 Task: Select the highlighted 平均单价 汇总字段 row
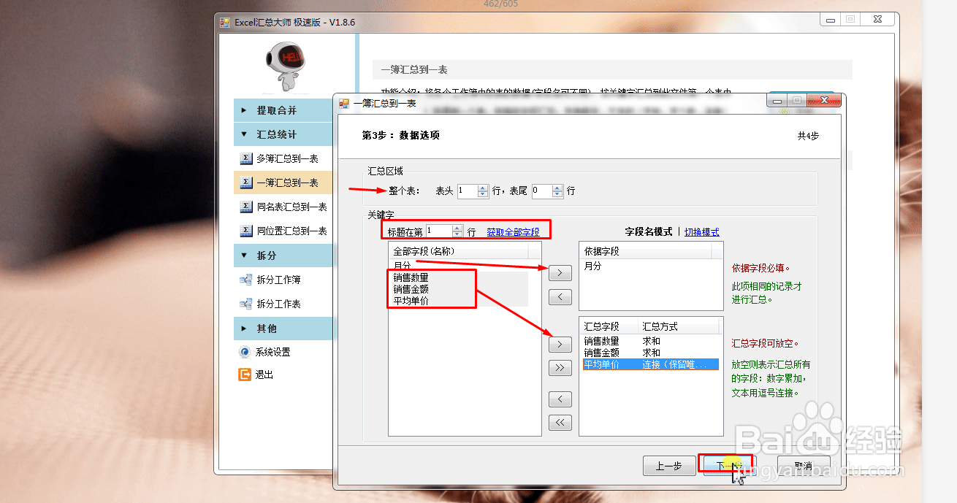point(650,364)
